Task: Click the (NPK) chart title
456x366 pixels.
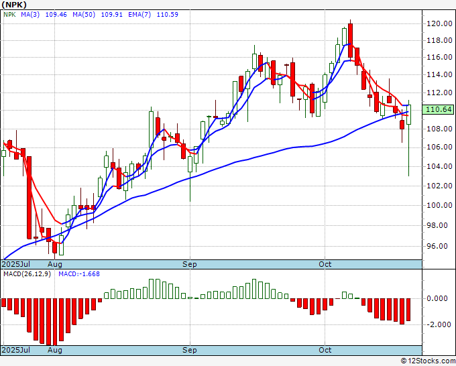Action: (14, 5)
